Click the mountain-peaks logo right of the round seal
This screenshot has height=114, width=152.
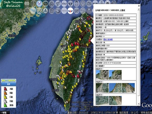[x=89, y=4]
